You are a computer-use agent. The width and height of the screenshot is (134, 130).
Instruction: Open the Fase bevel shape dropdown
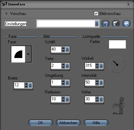pos(28,54)
